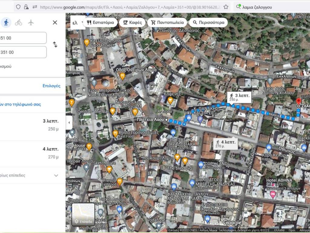The image size is (310, 233).
Task: Expand the elevation details chevron
Action: [56, 175]
